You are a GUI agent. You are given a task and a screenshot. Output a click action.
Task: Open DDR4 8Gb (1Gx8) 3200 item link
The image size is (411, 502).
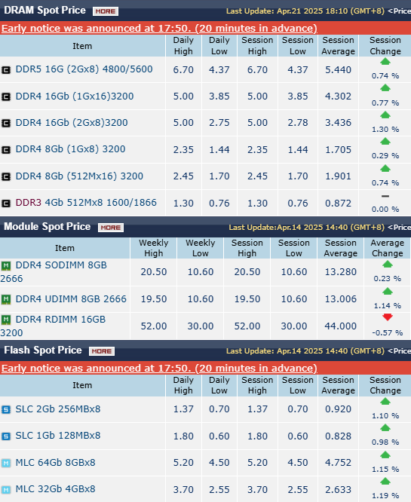[70, 149]
